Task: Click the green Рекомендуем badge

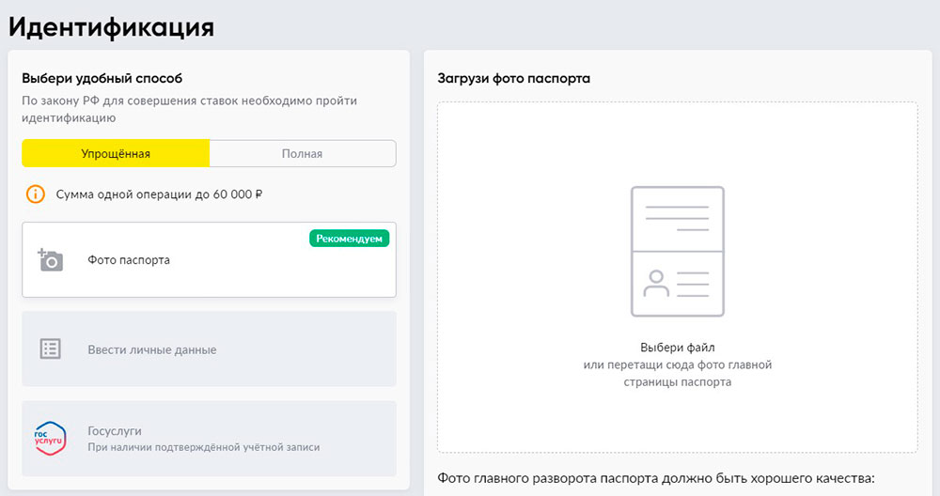Action: [x=350, y=239]
